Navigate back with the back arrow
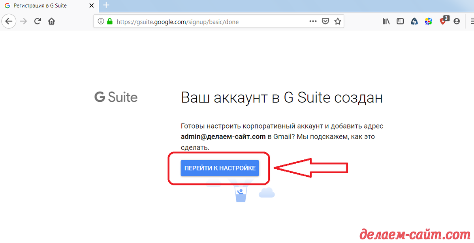The width and height of the screenshot is (474, 243). click(9, 21)
